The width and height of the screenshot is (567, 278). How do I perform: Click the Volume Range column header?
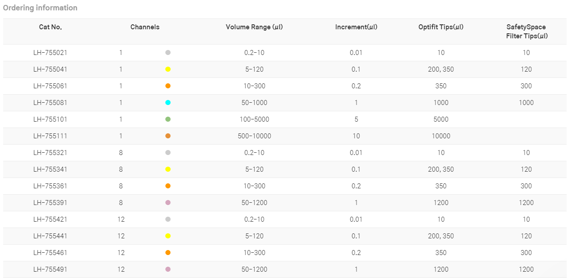254,27
